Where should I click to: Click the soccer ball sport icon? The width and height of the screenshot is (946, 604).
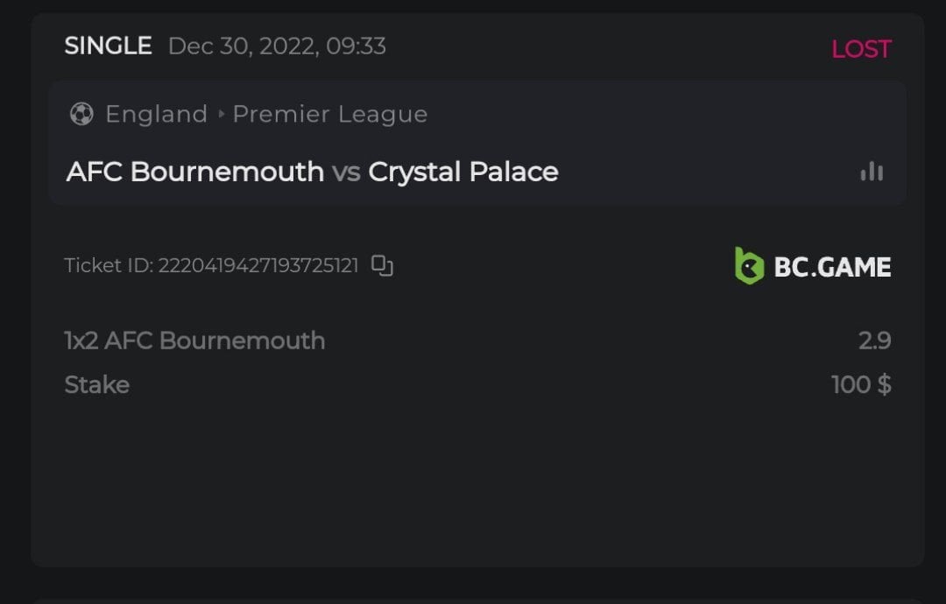pyautogui.click(x=81, y=115)
